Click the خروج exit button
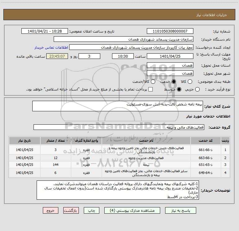239x231 pixels. 51,211
